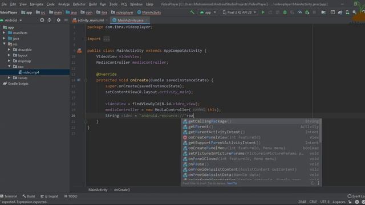Viewport: 365px width, 205px height.
Task: Expand the mipmap folder
Action: tap(9, 61)
